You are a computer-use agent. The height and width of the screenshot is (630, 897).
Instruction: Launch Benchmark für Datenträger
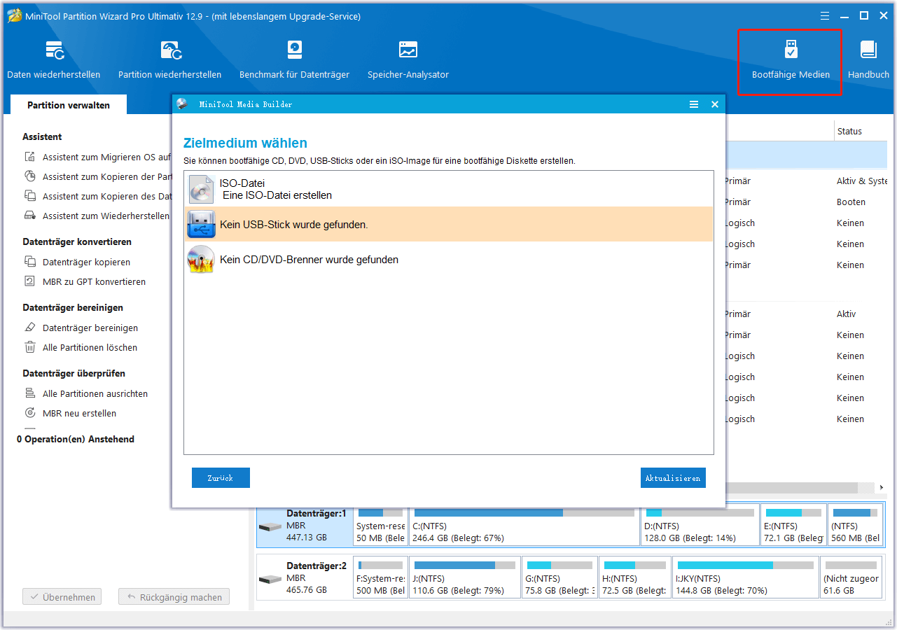click(x=294, y=59)
